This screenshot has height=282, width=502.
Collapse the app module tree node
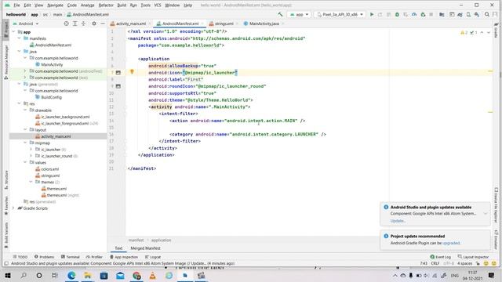pyautogui.click(x=14, y=32)
